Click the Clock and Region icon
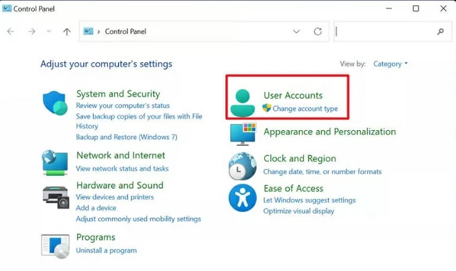This screenshot has height=271, width=456. (242, 166)
